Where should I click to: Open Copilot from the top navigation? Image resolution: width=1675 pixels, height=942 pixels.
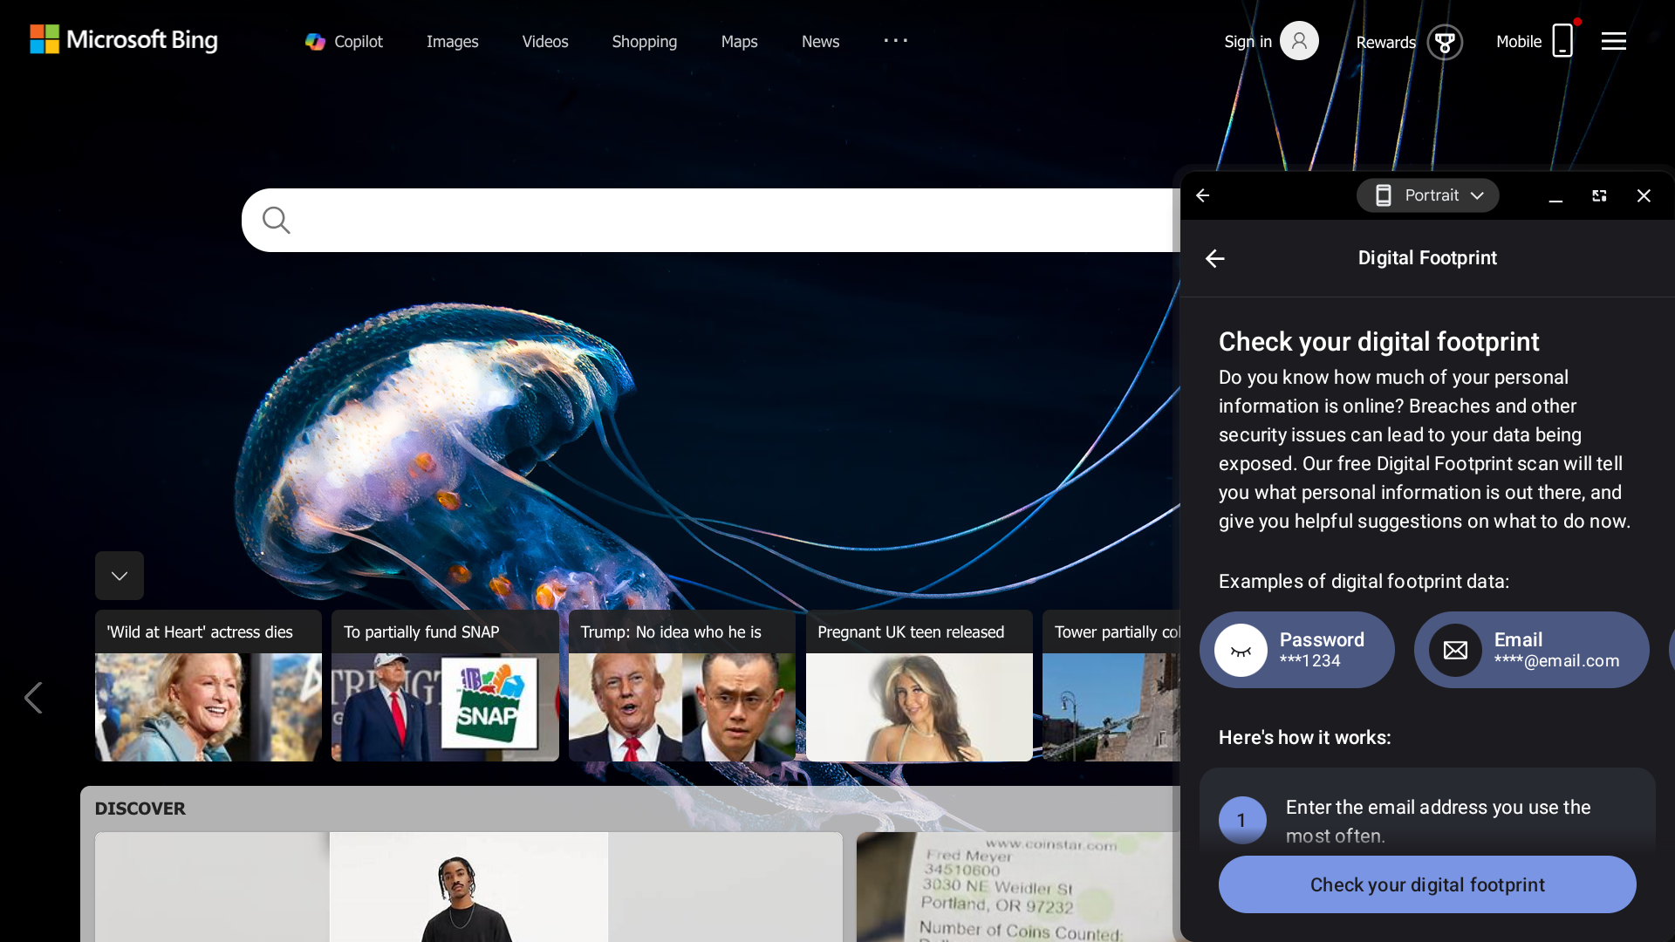(x=344, y=41)
